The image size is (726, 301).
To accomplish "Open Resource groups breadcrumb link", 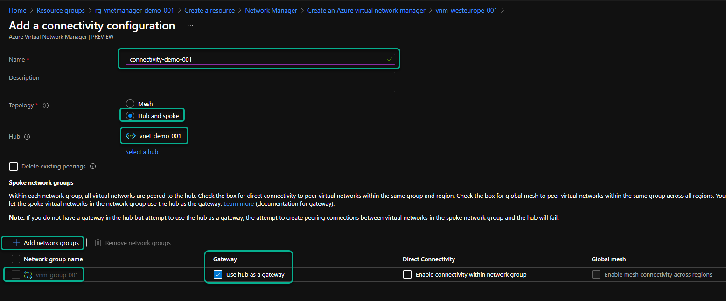I will [61, 10].
